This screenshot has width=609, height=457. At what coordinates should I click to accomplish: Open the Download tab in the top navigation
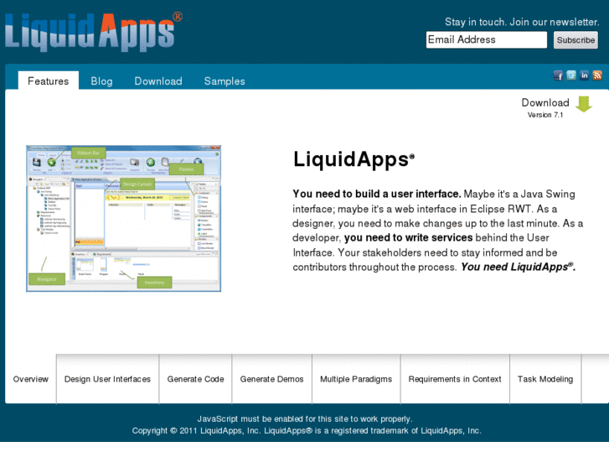158,80
